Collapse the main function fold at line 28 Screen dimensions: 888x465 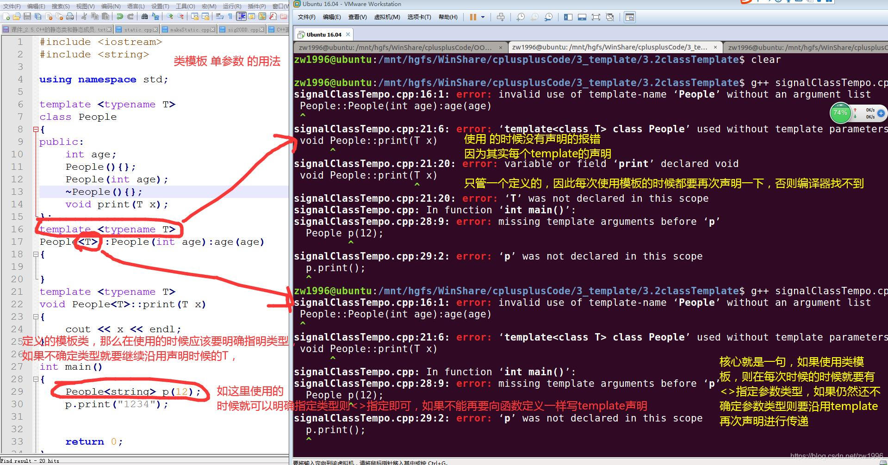[36, 379]
